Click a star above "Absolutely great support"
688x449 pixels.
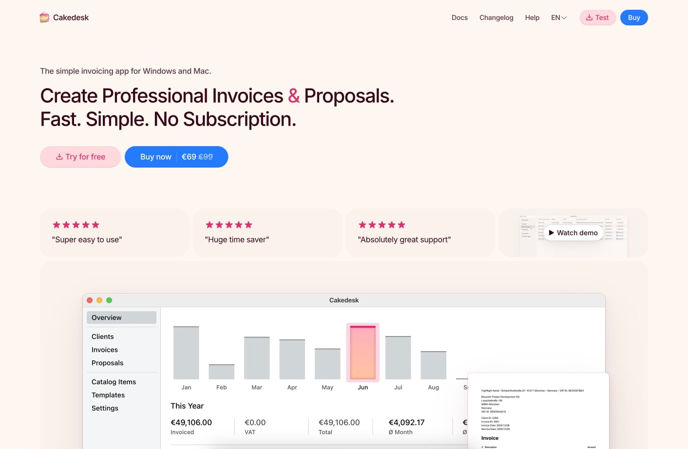pos(382,224)
